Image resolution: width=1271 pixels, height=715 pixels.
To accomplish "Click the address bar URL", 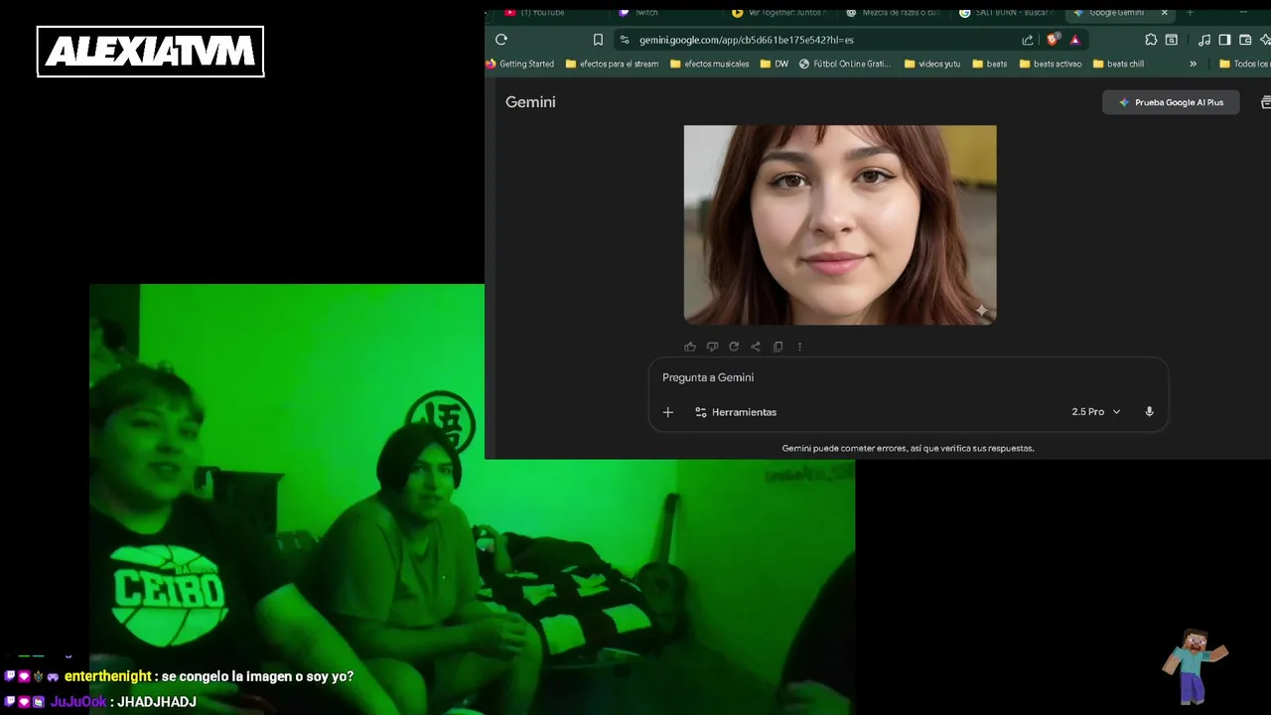I will pos(747,40).
